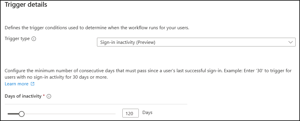
Task: Click the 'Trigger type' label text
Action: (x=17, y=39)
